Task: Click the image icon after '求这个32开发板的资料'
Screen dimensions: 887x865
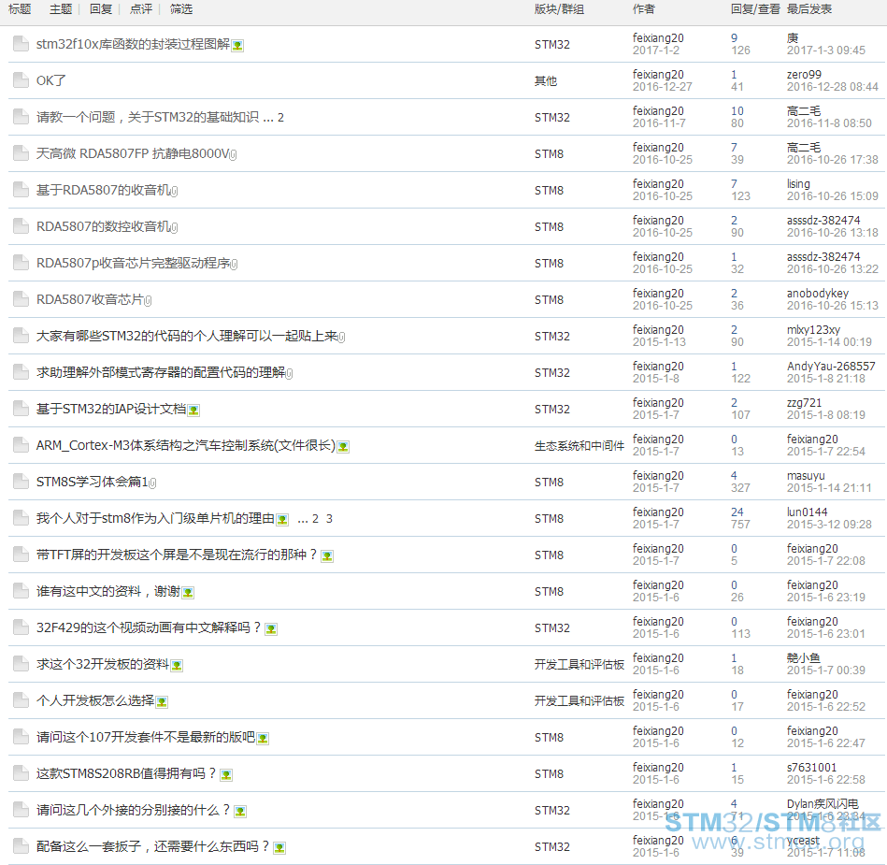Action: tap(177, 666)
